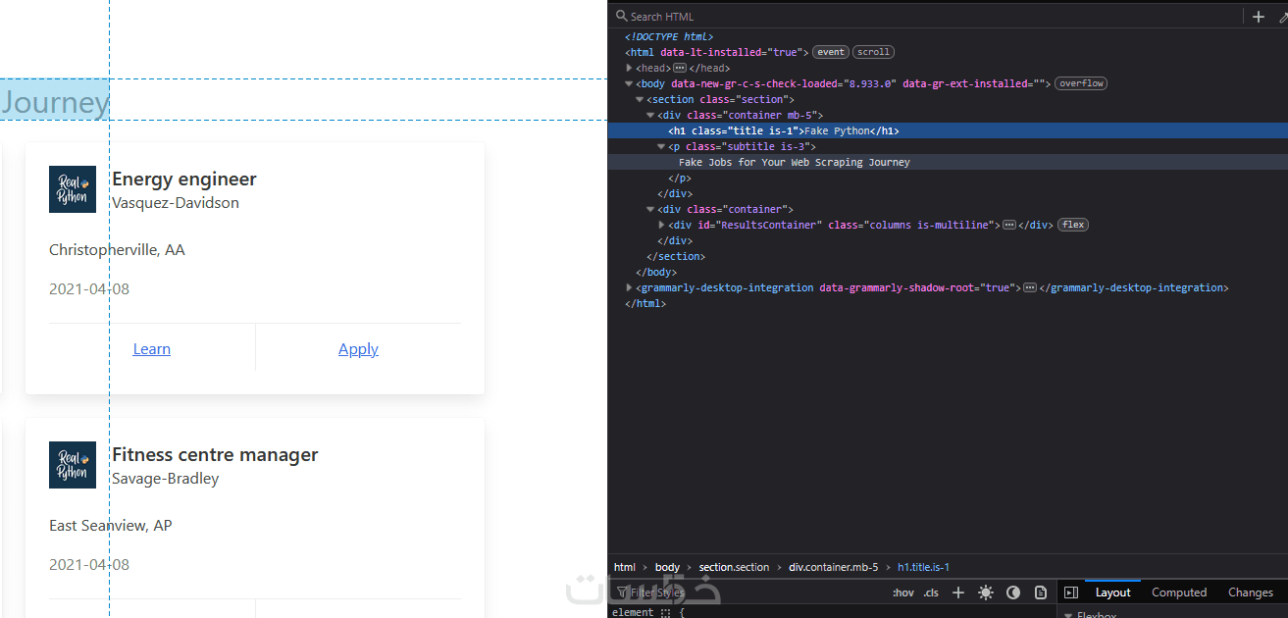The height and width of the screenshot is (618, 1288).
Task: Expand the head element node
Action: pyautogui.click(x=630, y=68)
